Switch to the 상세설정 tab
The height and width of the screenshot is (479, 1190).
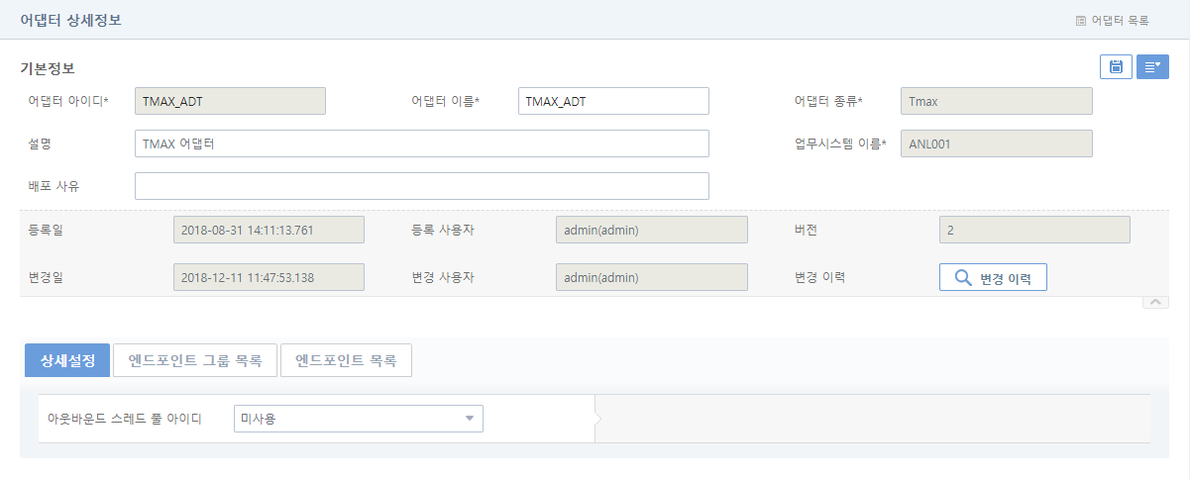67,360
